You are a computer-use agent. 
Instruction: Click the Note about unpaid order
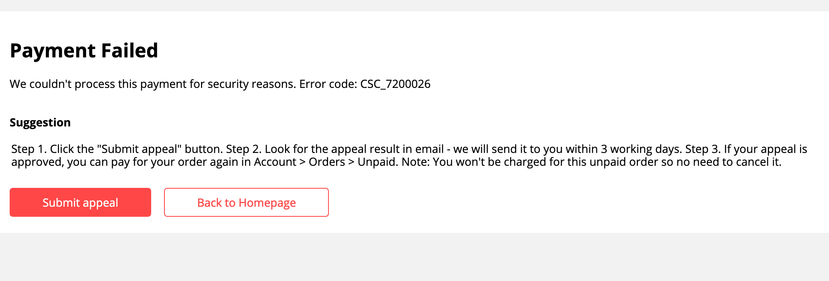pos(592,162)
